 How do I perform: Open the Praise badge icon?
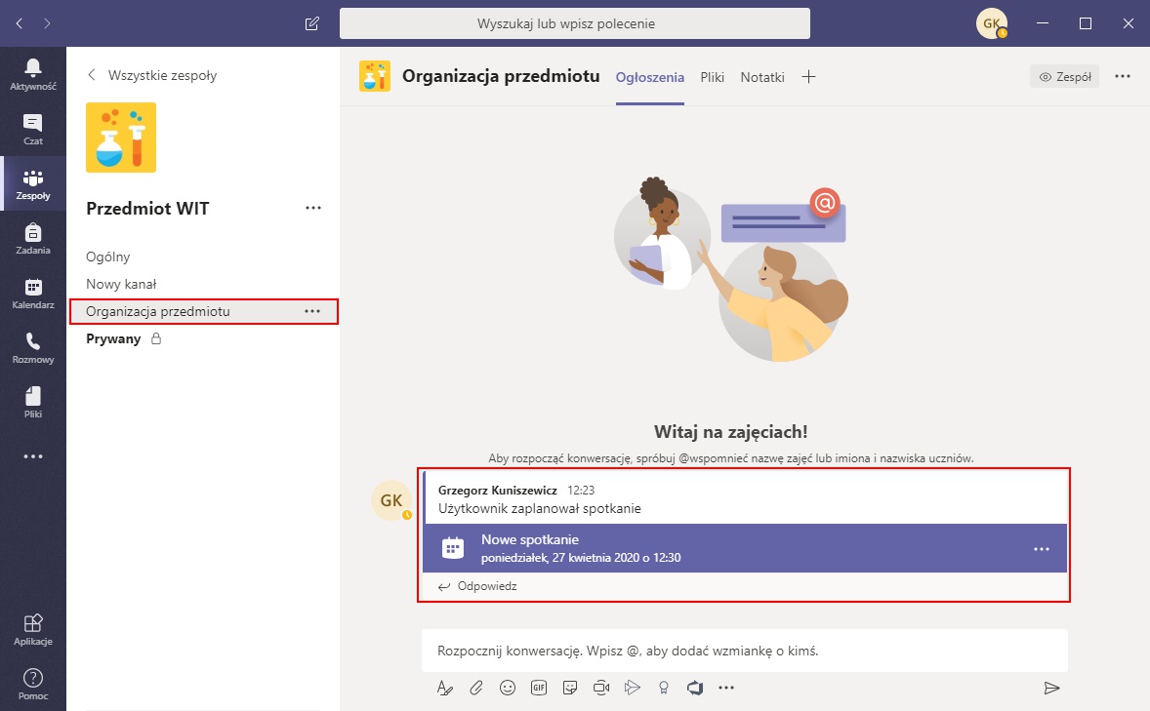click(x=664, y=688)
